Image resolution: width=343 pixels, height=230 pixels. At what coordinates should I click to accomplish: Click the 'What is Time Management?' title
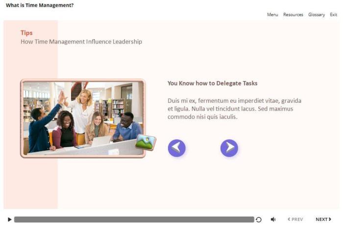click(x=40, y=5)
